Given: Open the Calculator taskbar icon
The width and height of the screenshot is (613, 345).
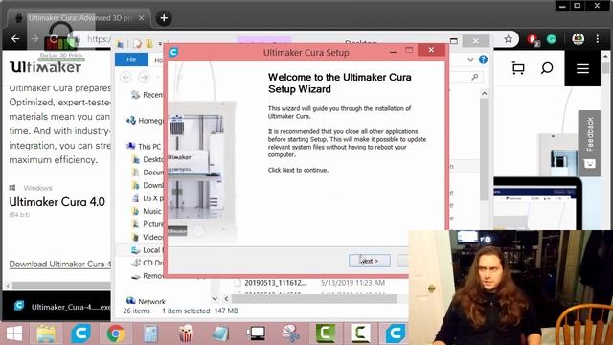Looking at the screenshot, I should (x=151, y=334).
